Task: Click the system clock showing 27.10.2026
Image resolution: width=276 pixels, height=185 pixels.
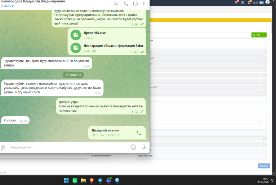Action: click(x=263, y=180)
